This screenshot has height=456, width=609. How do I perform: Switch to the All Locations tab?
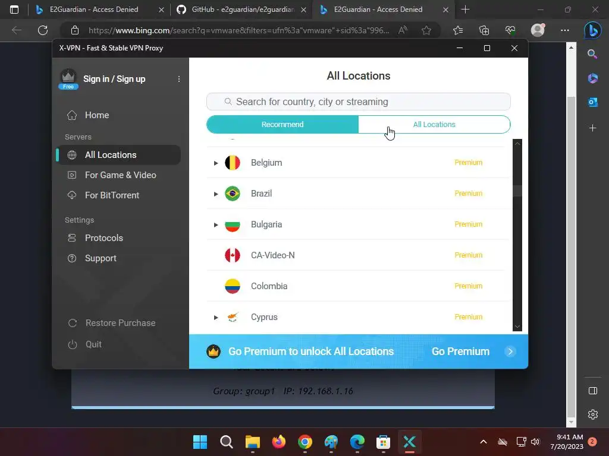tap(434, 125)
